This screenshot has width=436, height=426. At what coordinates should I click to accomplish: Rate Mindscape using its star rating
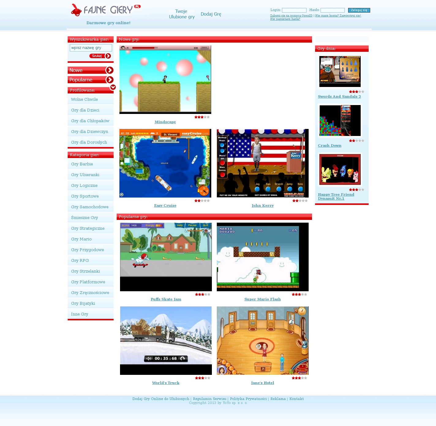tap(202, 117)
